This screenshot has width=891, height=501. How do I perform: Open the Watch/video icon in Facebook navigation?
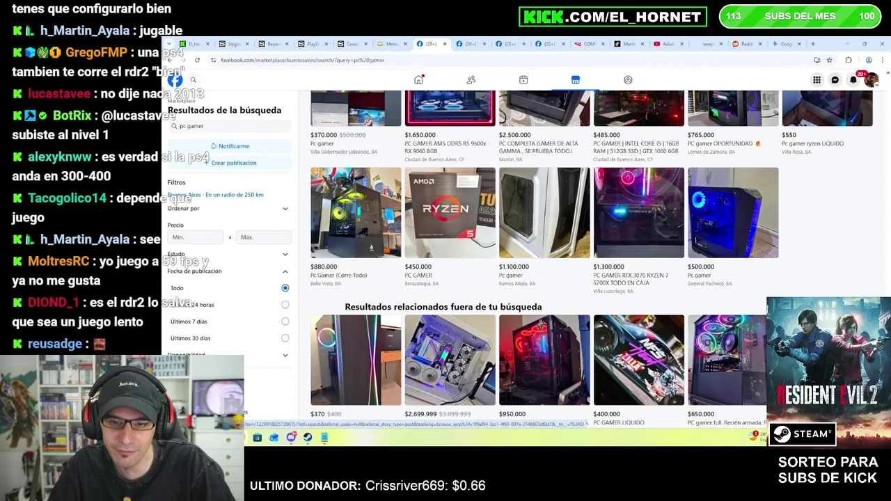point(523,80)
